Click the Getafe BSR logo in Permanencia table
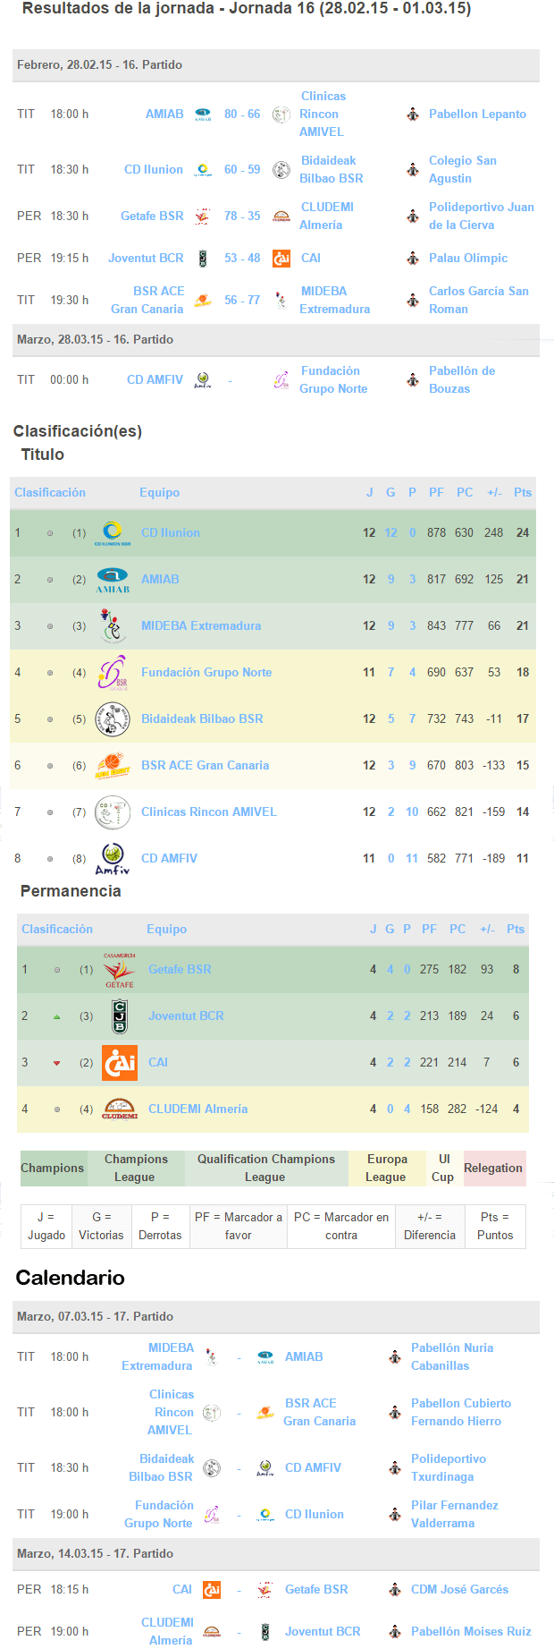Screen dimensions: 554x1649 pyautogui.click(x=120, y=970)
